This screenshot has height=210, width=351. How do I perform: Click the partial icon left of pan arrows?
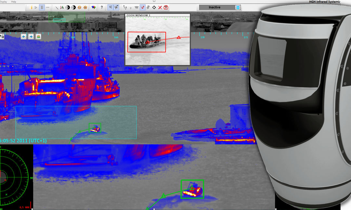pos(2,36)
